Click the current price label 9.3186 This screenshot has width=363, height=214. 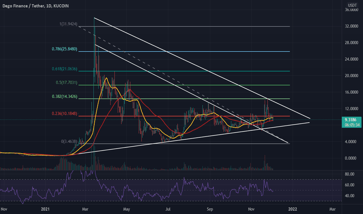(x=351, y=120)
